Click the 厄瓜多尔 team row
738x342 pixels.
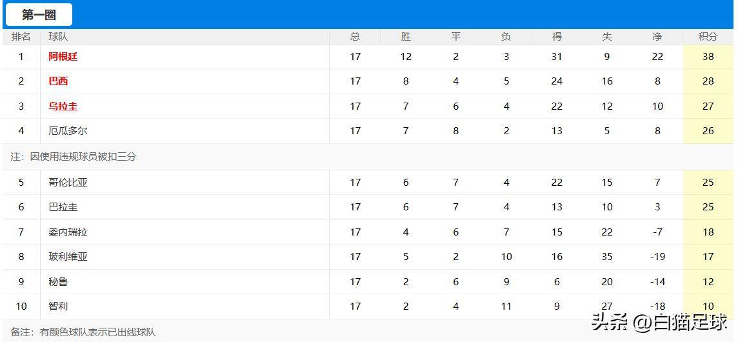pyautogui.click(x=68, y=131)
